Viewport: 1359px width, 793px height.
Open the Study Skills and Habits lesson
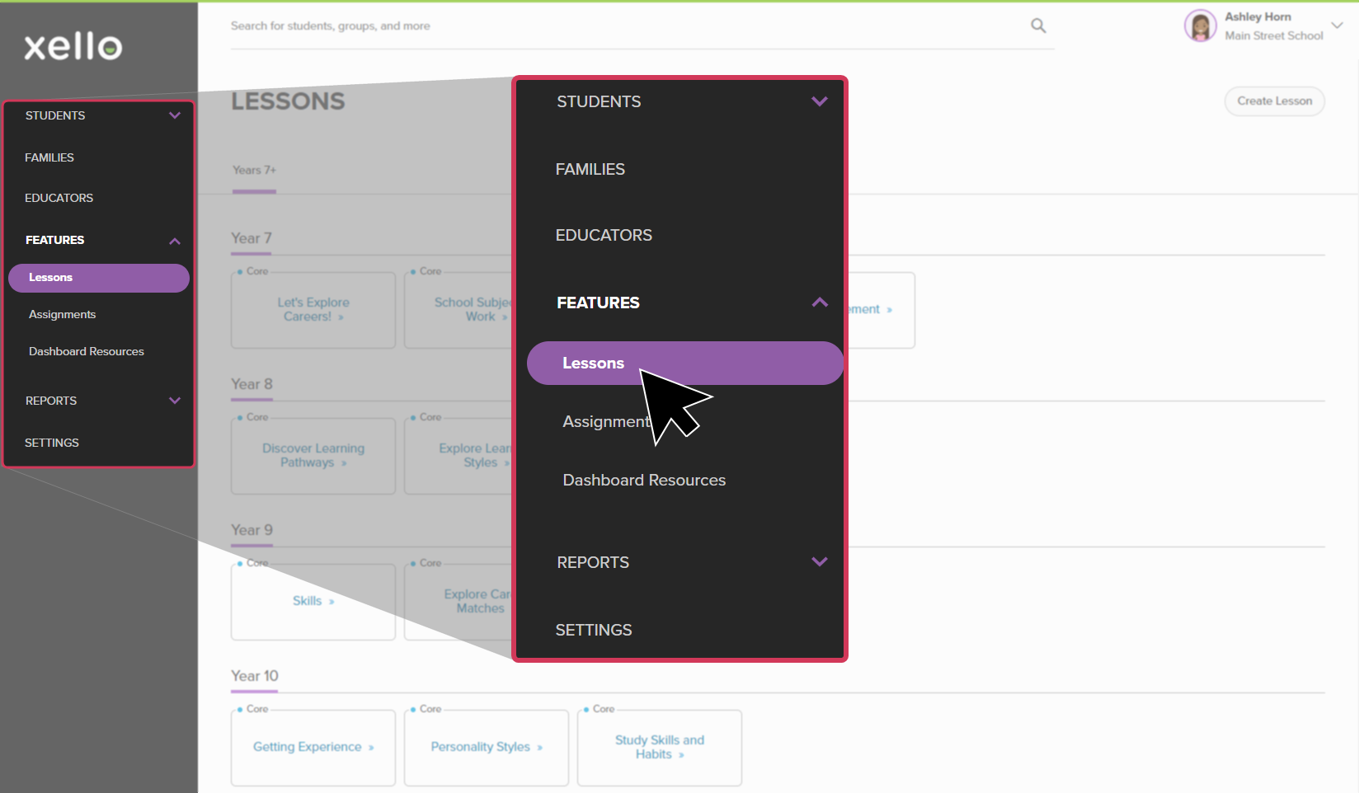pos(659,747)
